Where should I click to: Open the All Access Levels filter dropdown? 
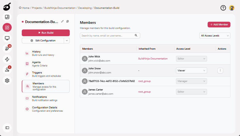point(215,36)
